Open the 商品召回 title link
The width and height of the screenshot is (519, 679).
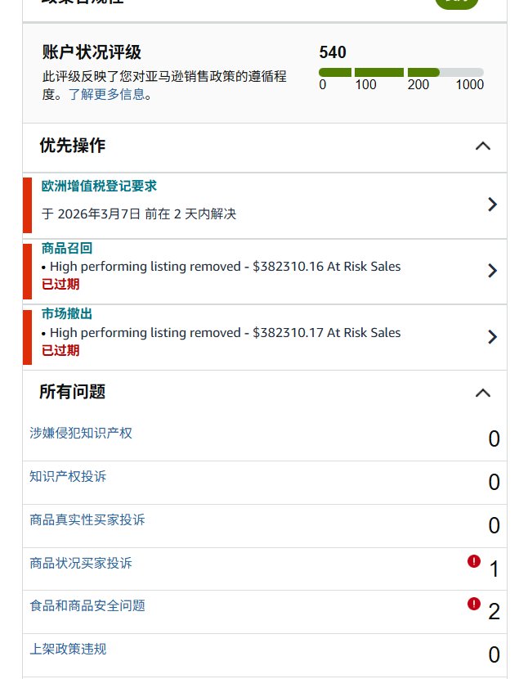tap(67, 249)
